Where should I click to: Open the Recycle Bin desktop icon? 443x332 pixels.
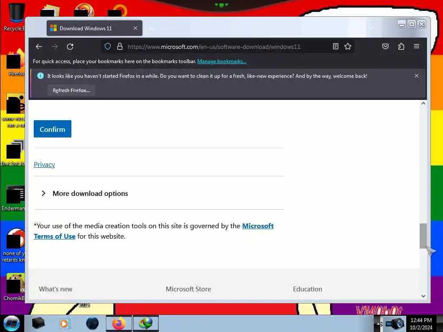click(x=15, y=16)
